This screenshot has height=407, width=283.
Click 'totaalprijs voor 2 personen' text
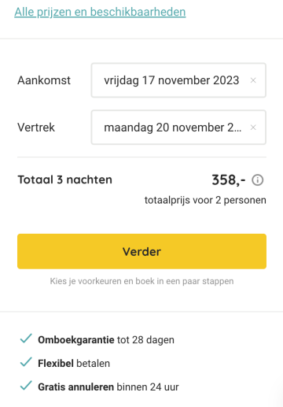tap(205, 201)
